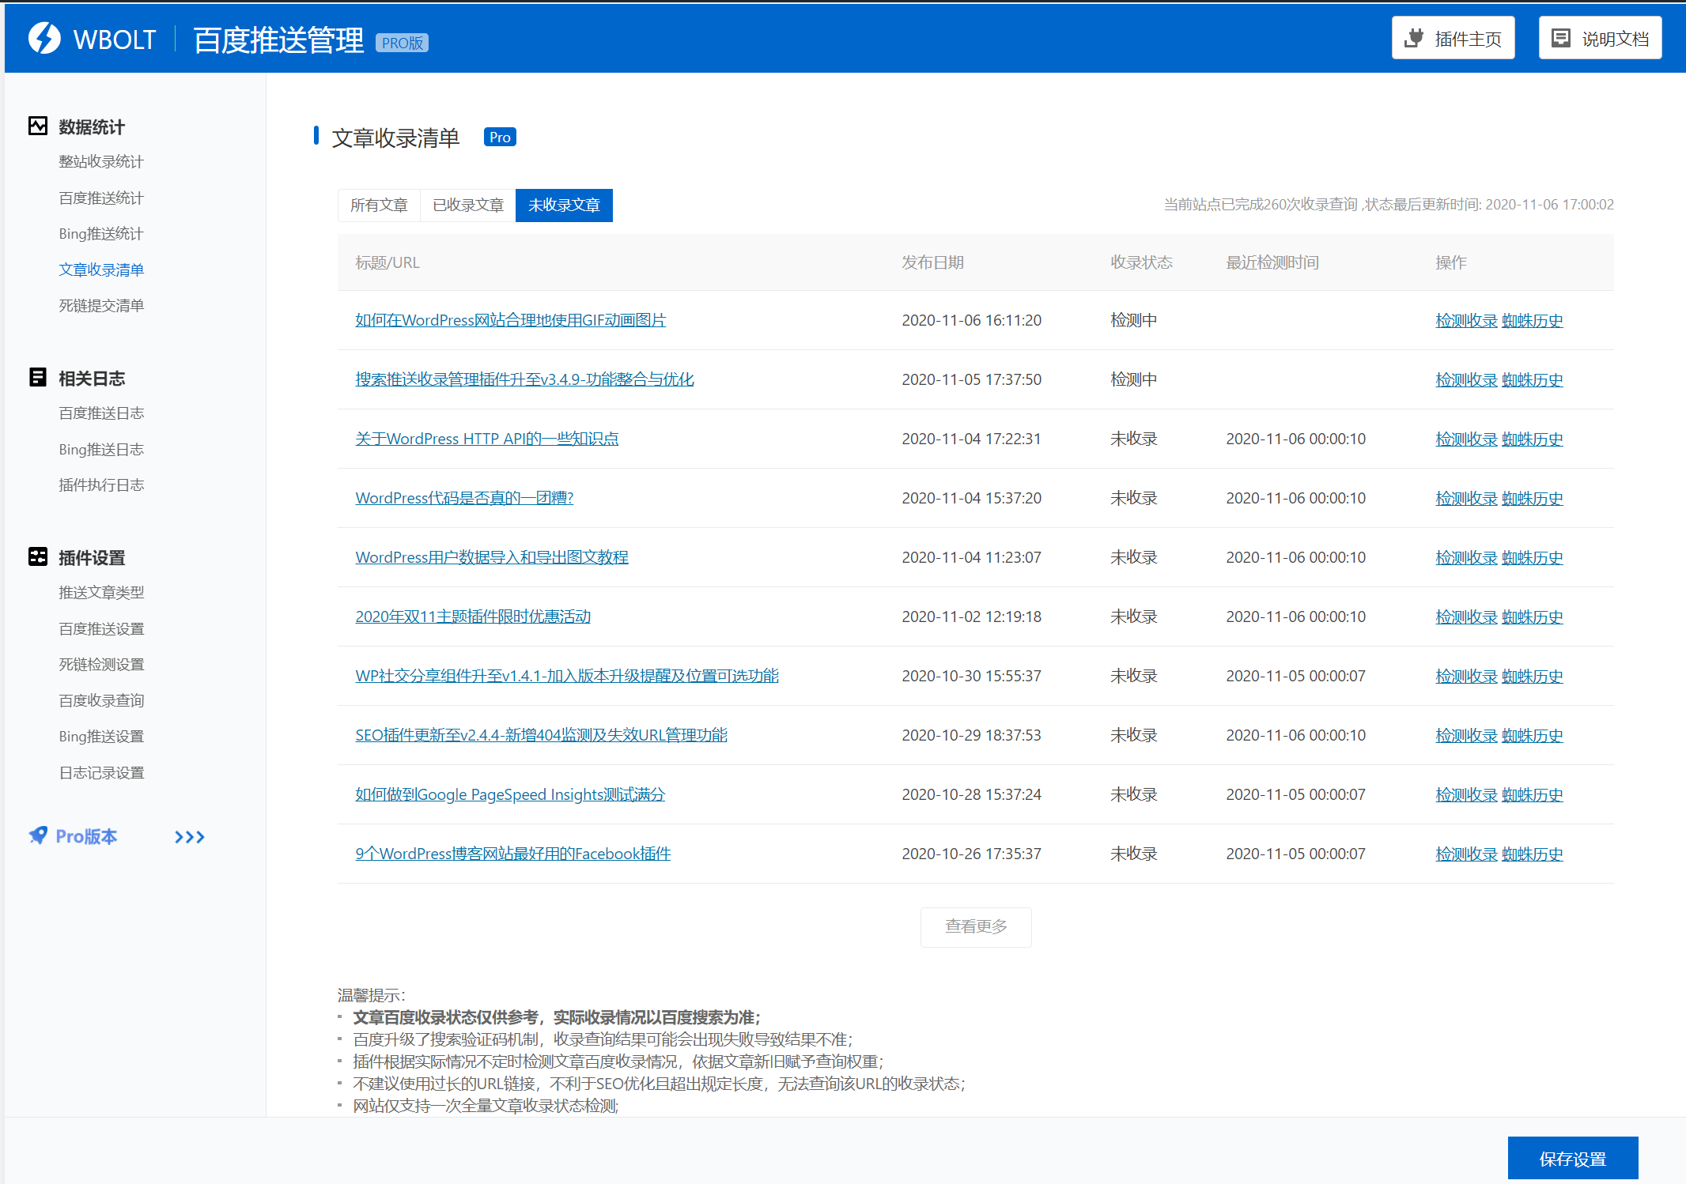Click 查看更多 to load more articles
Viewport: 1686px width, 1184px height.
[x=975, y=926]
